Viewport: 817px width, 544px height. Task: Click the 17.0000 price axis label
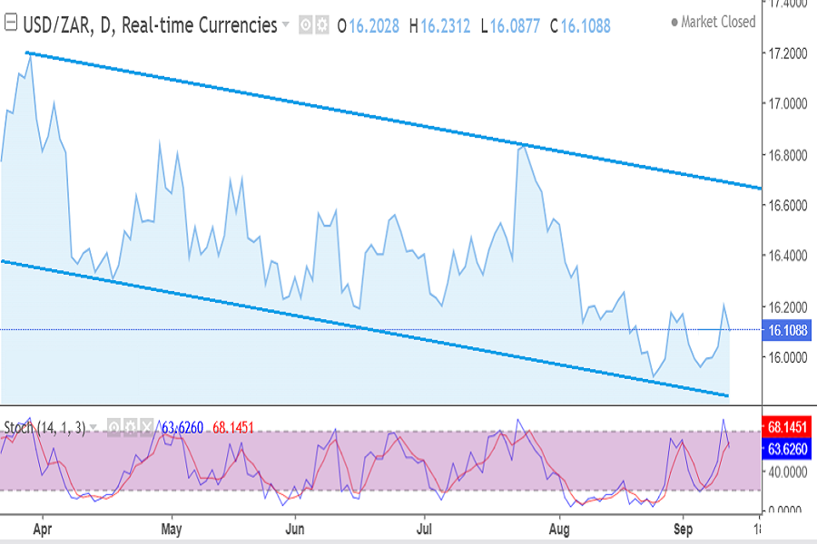click(x=788, y=103)
